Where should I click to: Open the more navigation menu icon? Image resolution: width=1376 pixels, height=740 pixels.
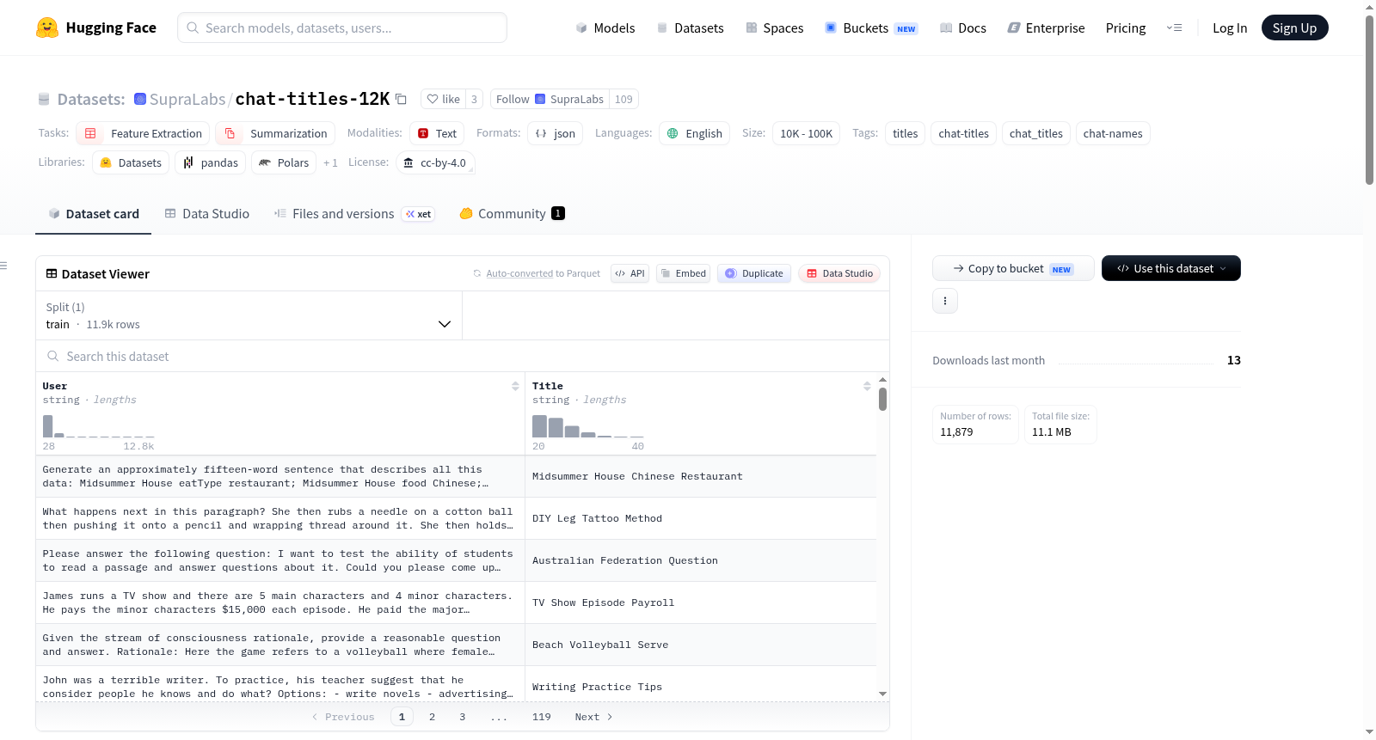(x=1174, y=28)
